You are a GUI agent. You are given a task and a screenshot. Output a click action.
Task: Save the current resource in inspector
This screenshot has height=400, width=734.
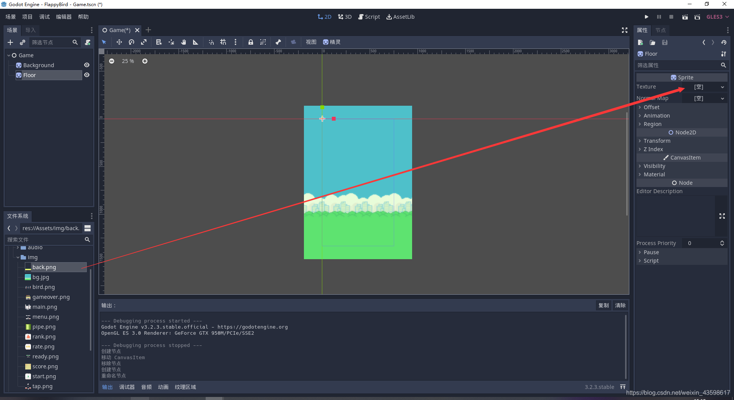tap(665, 42)
